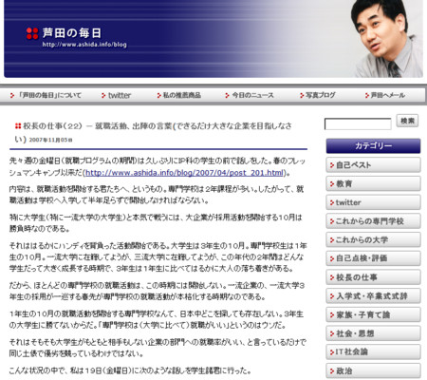This screenshot has width=427, height=380.
Task: Click the red arrow beside IT社会論
Action: (x=332, y=352)
